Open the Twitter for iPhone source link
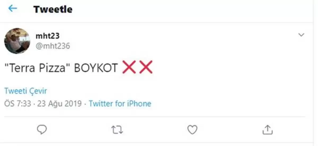 (x=120, y=103)
